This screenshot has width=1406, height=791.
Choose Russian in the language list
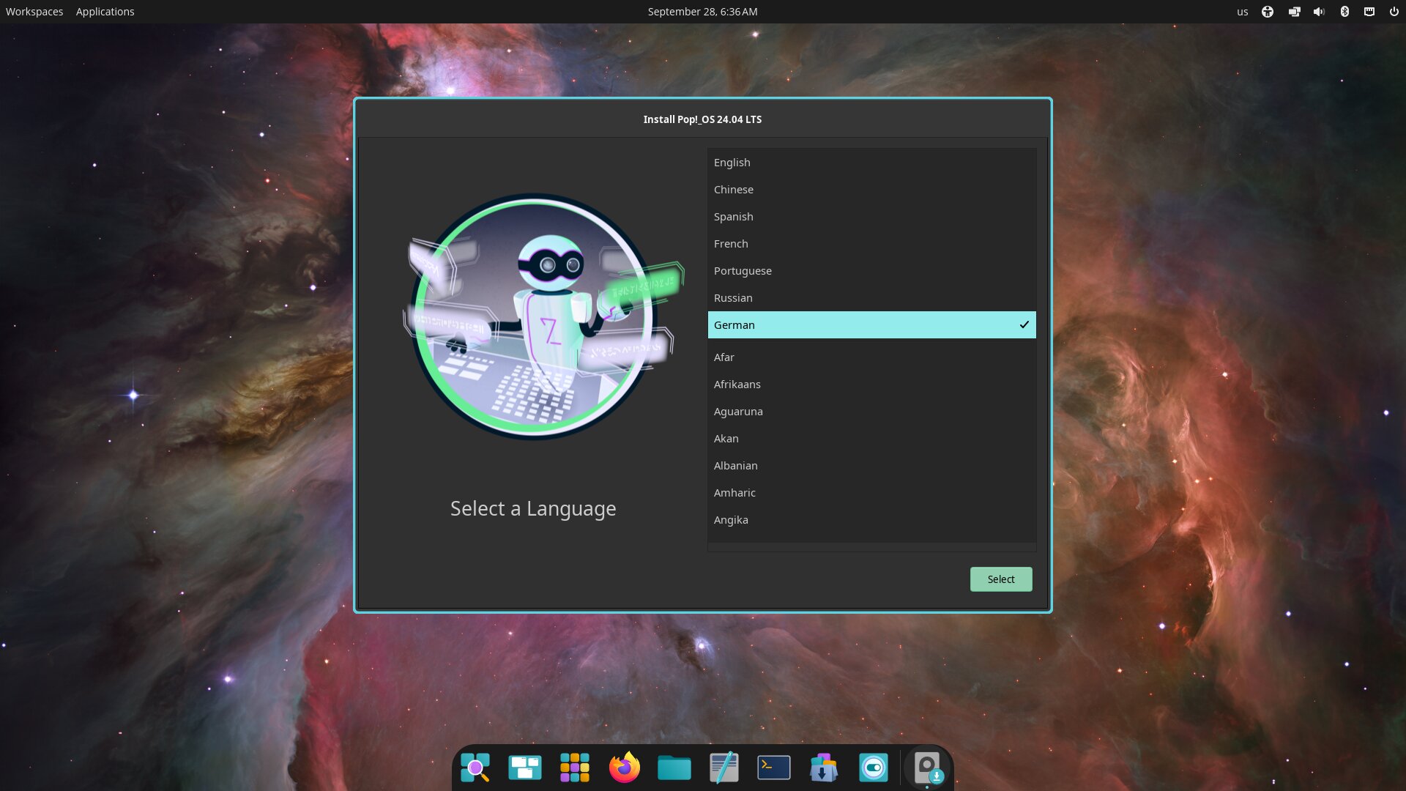coord(872,298)
